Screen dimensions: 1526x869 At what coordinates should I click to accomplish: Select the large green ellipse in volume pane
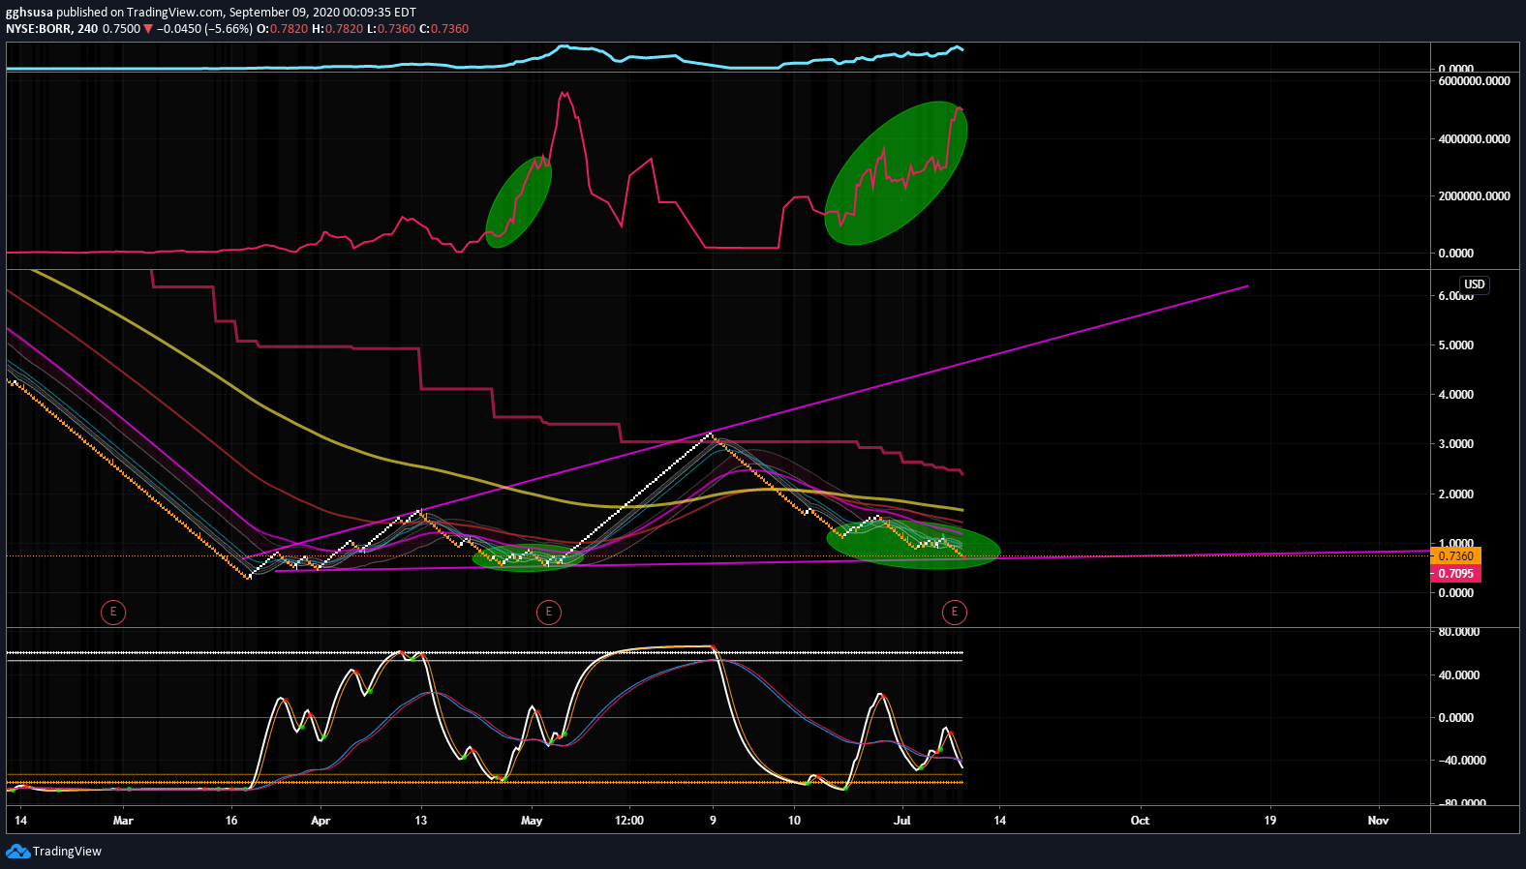coord(896,173)
